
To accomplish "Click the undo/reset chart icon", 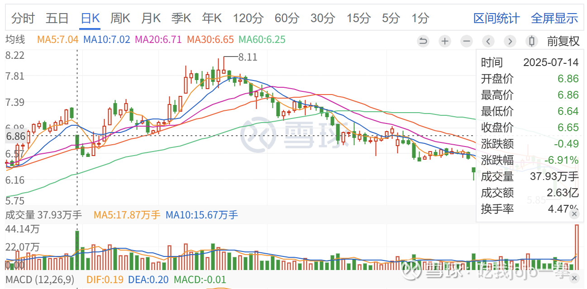I will (423, 41).
